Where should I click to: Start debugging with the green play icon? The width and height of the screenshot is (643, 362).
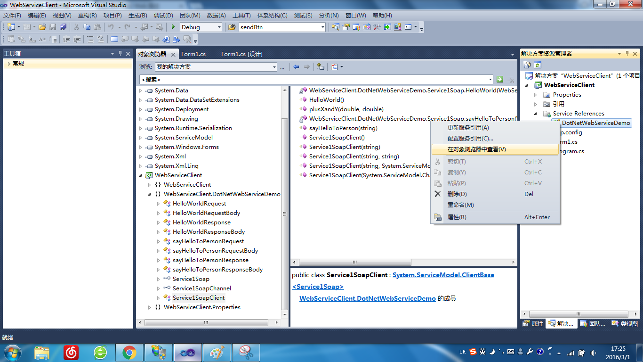click(x=173, y=27)
